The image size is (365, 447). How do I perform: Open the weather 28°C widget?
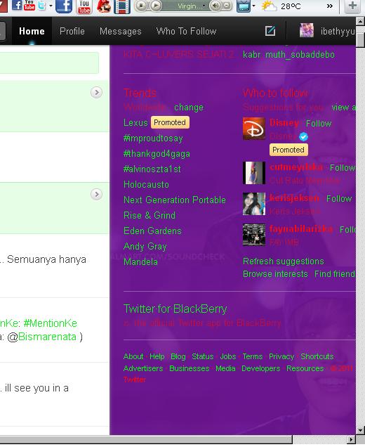tap(281, 6)
